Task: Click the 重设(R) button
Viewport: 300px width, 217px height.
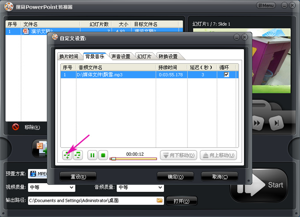Action: [x=78, y=177]
